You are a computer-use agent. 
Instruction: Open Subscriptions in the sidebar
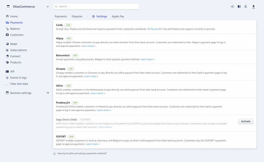[x=18, y=50]
